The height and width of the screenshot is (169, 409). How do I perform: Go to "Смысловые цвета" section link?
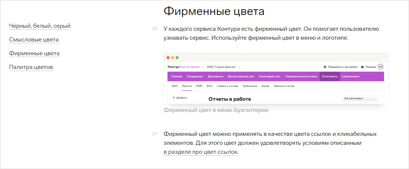point(34,40)
